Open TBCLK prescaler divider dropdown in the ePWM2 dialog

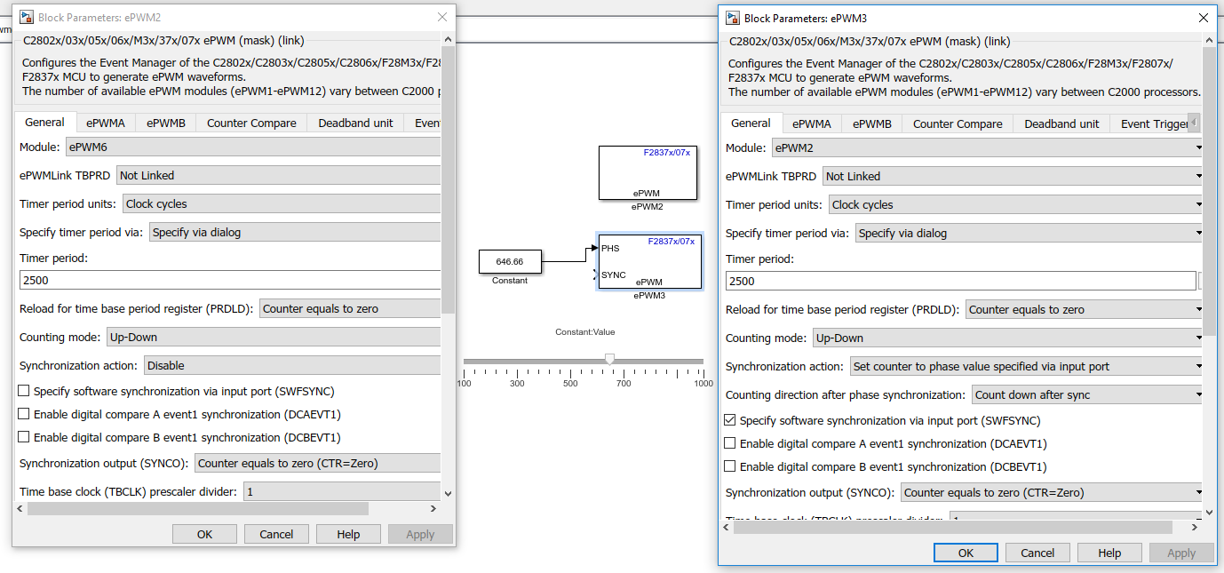tap(342, 491)
